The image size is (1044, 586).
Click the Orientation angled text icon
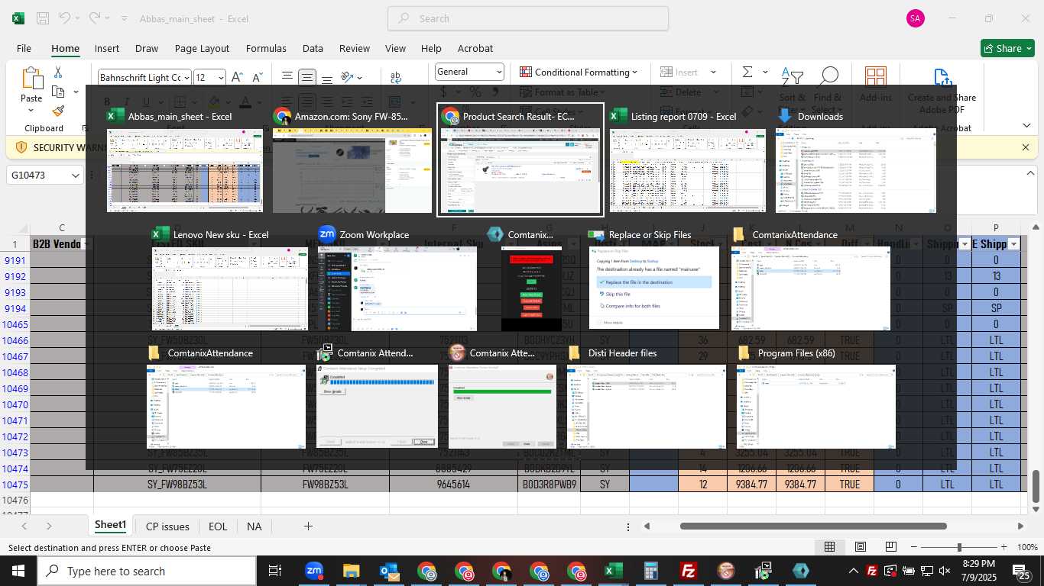tap(348, 77)
